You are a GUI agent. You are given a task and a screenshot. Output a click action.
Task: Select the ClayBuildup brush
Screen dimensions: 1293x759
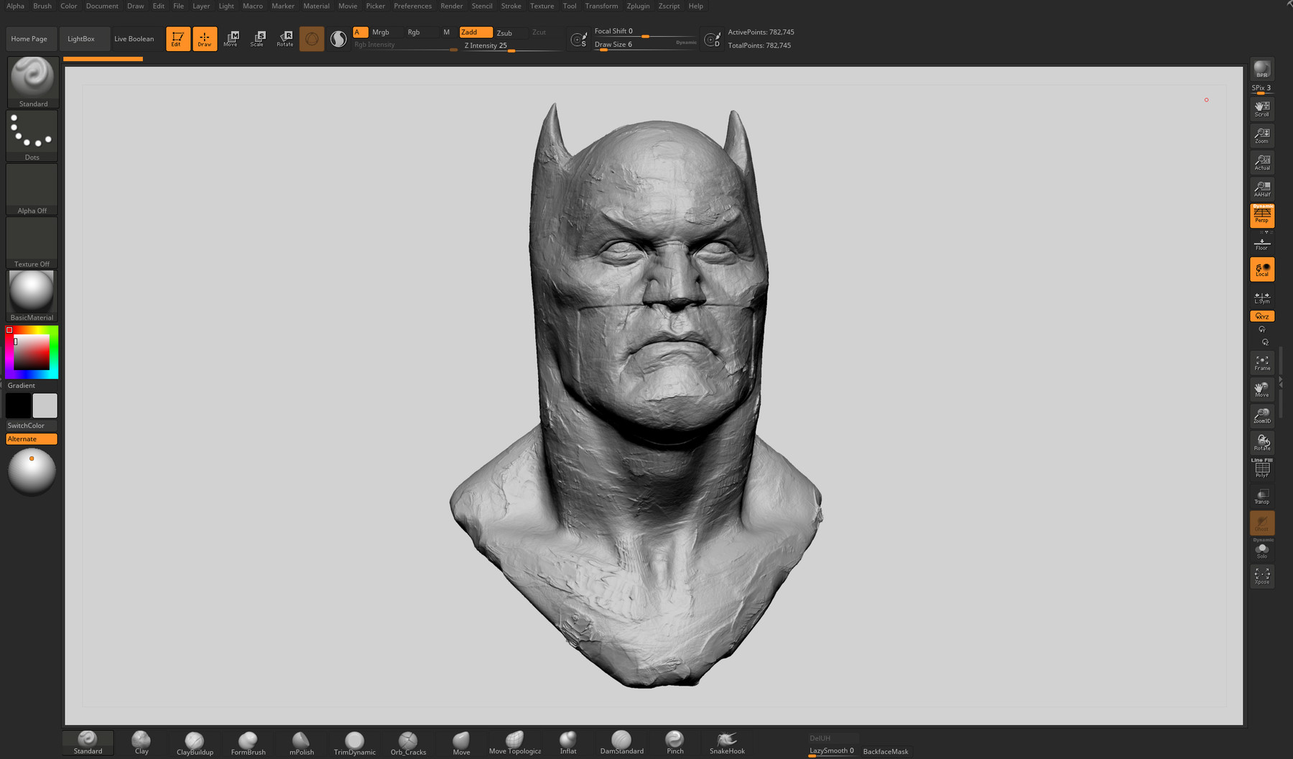pos(193,743)
